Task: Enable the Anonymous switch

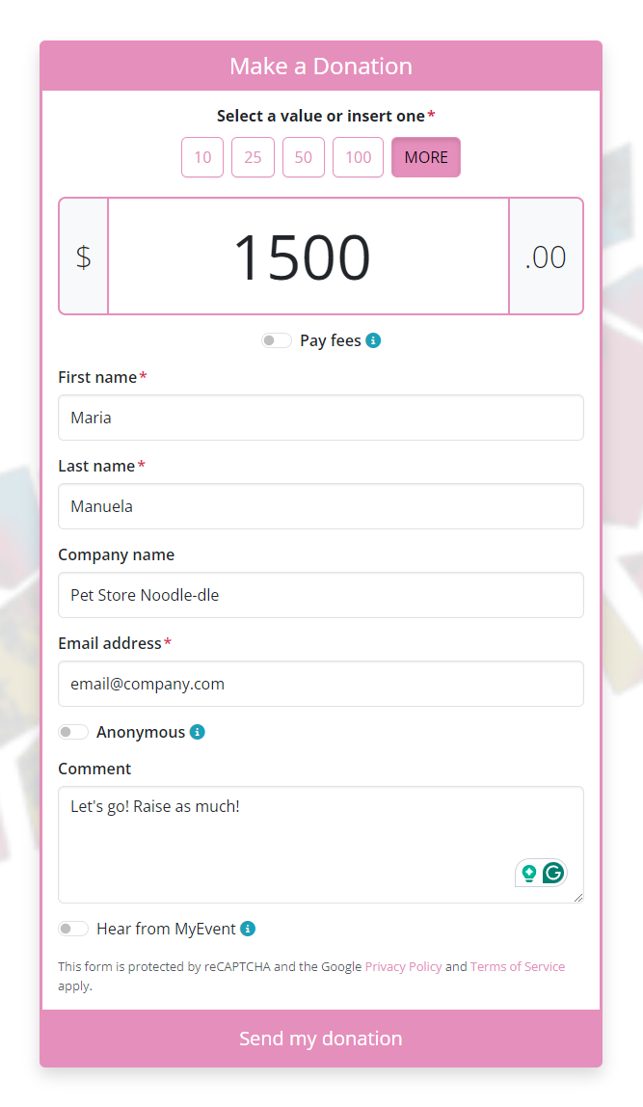Action: point(72,732)
